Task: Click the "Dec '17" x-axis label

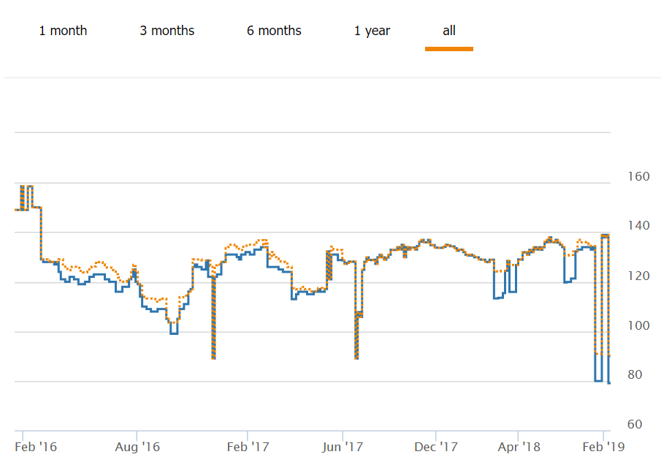Action: [x=435, y=445]
